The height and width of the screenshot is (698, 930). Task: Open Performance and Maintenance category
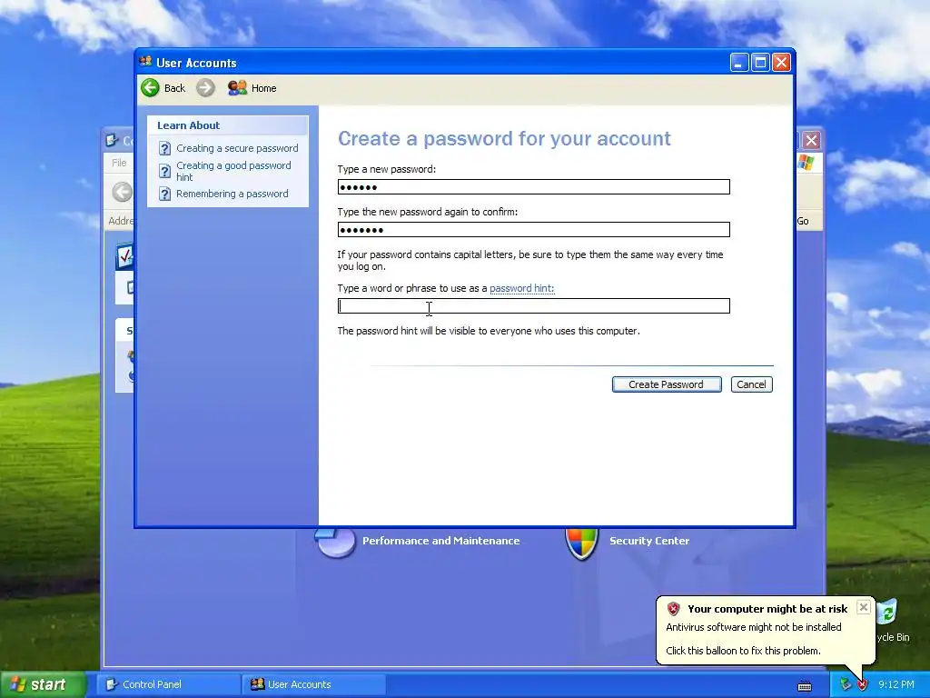440,541
